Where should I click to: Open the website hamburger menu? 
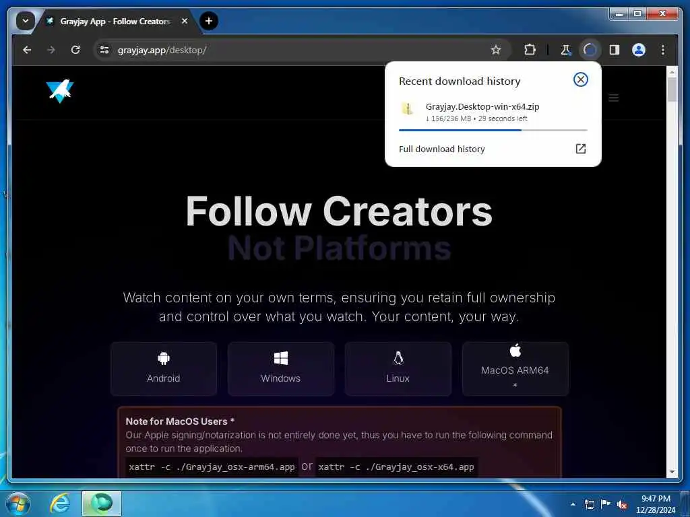click(613, 98)
